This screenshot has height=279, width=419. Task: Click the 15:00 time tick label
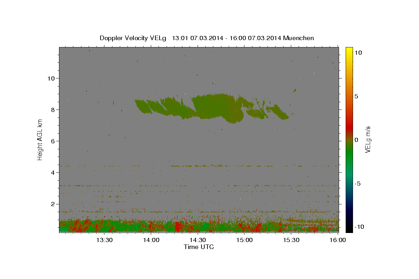(x=244, y=240)
